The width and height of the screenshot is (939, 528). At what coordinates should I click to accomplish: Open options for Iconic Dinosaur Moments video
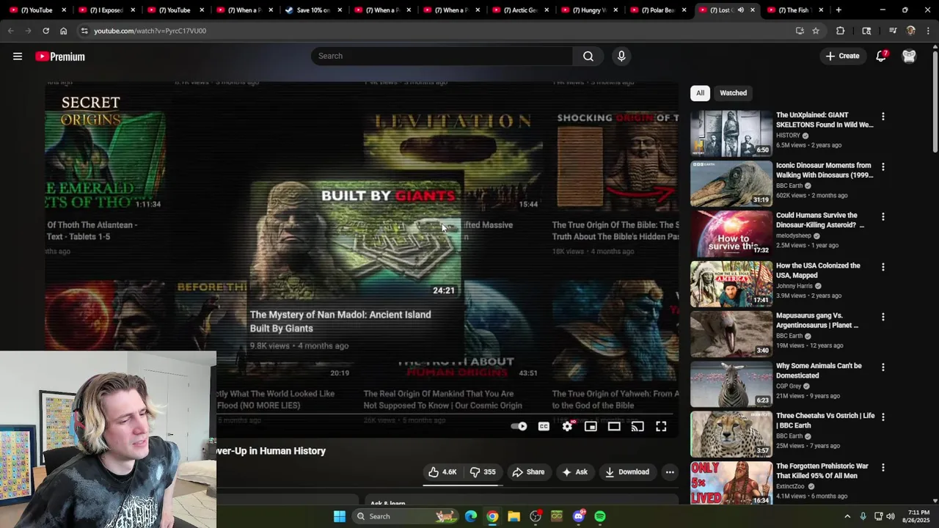pos(883,166)
